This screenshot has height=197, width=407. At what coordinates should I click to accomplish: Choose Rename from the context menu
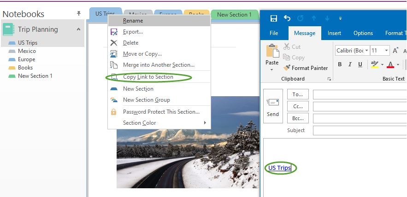click(x=159, y=21)
